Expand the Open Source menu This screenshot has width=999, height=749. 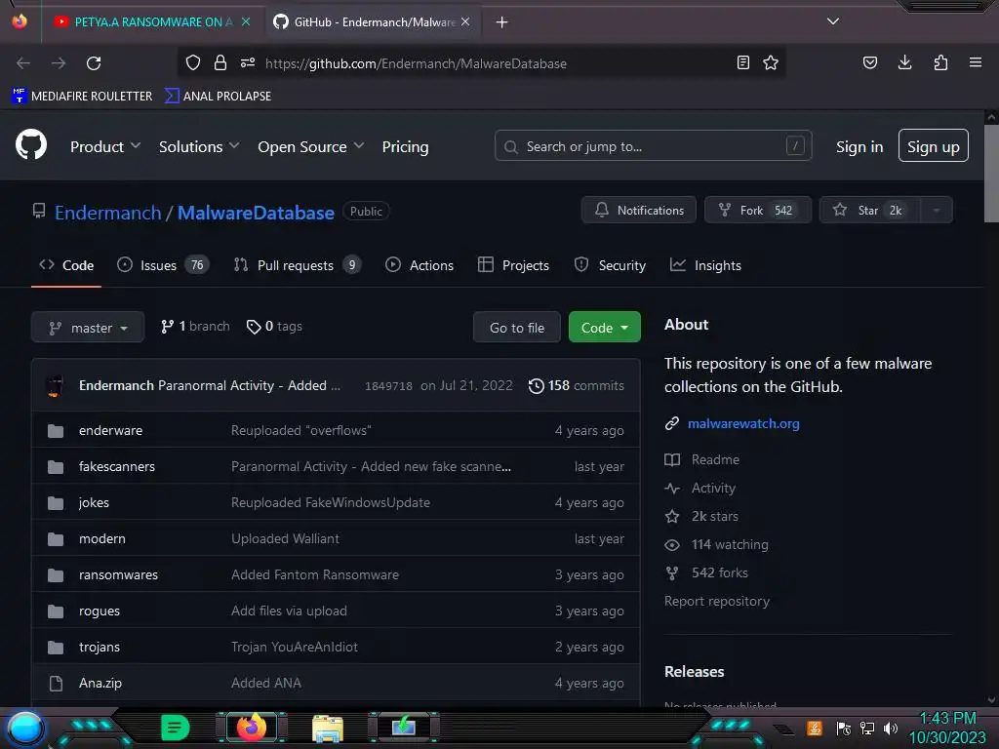(311, 146)
